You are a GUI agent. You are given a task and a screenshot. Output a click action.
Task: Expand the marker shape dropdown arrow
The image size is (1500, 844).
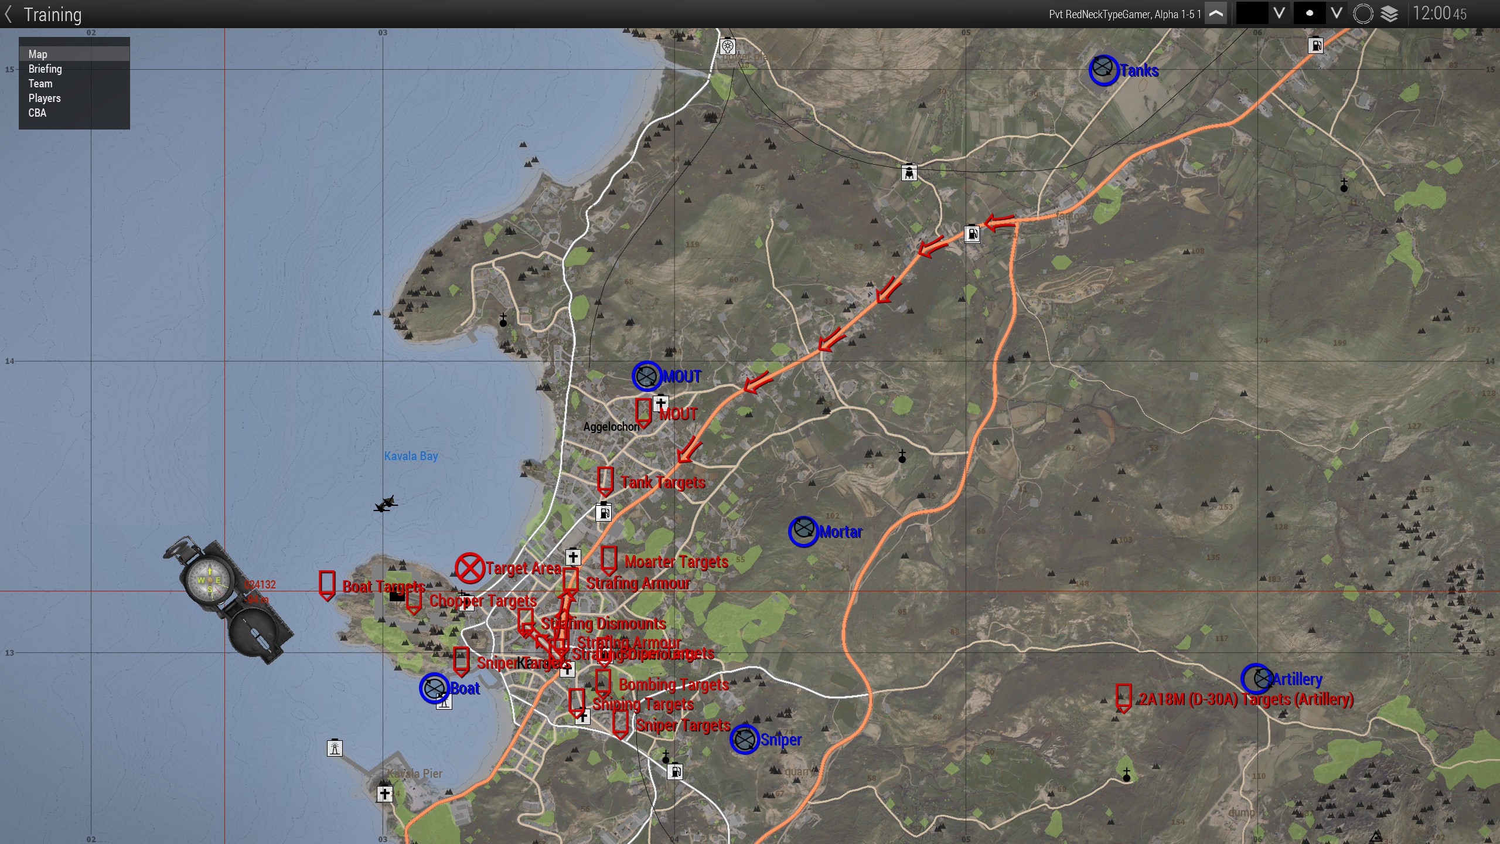[1336, 13]
